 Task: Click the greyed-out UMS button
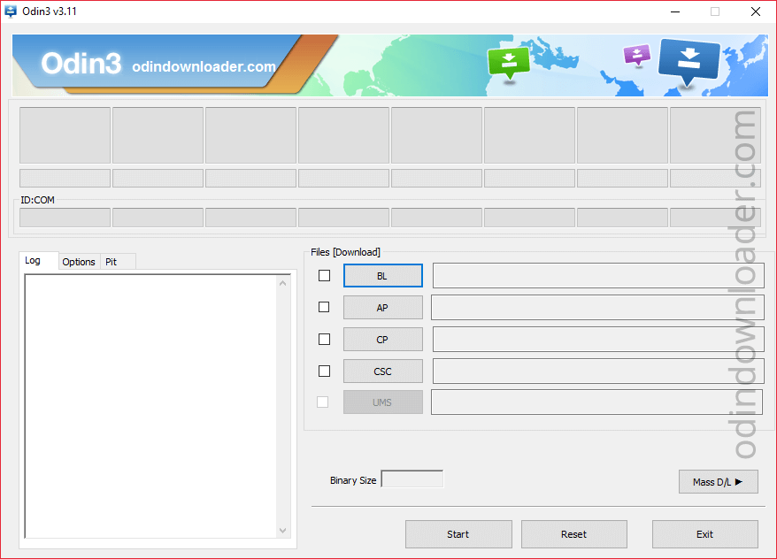pyautogui.click(x=383, y=402)
